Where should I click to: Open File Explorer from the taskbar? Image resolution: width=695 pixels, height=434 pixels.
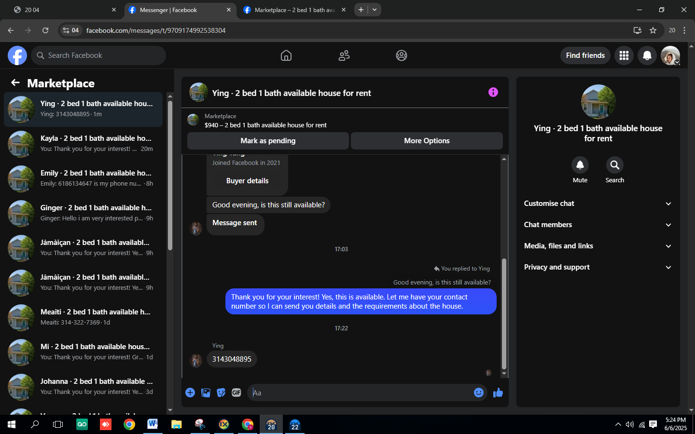pos(177,424)
